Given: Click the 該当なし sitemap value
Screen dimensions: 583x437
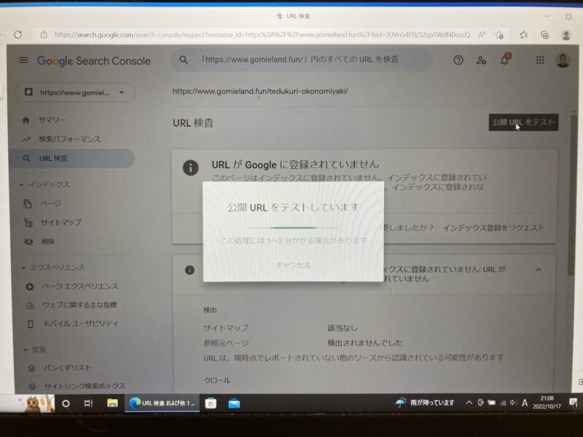Looking at the screenshot, I should coord(342,328).
